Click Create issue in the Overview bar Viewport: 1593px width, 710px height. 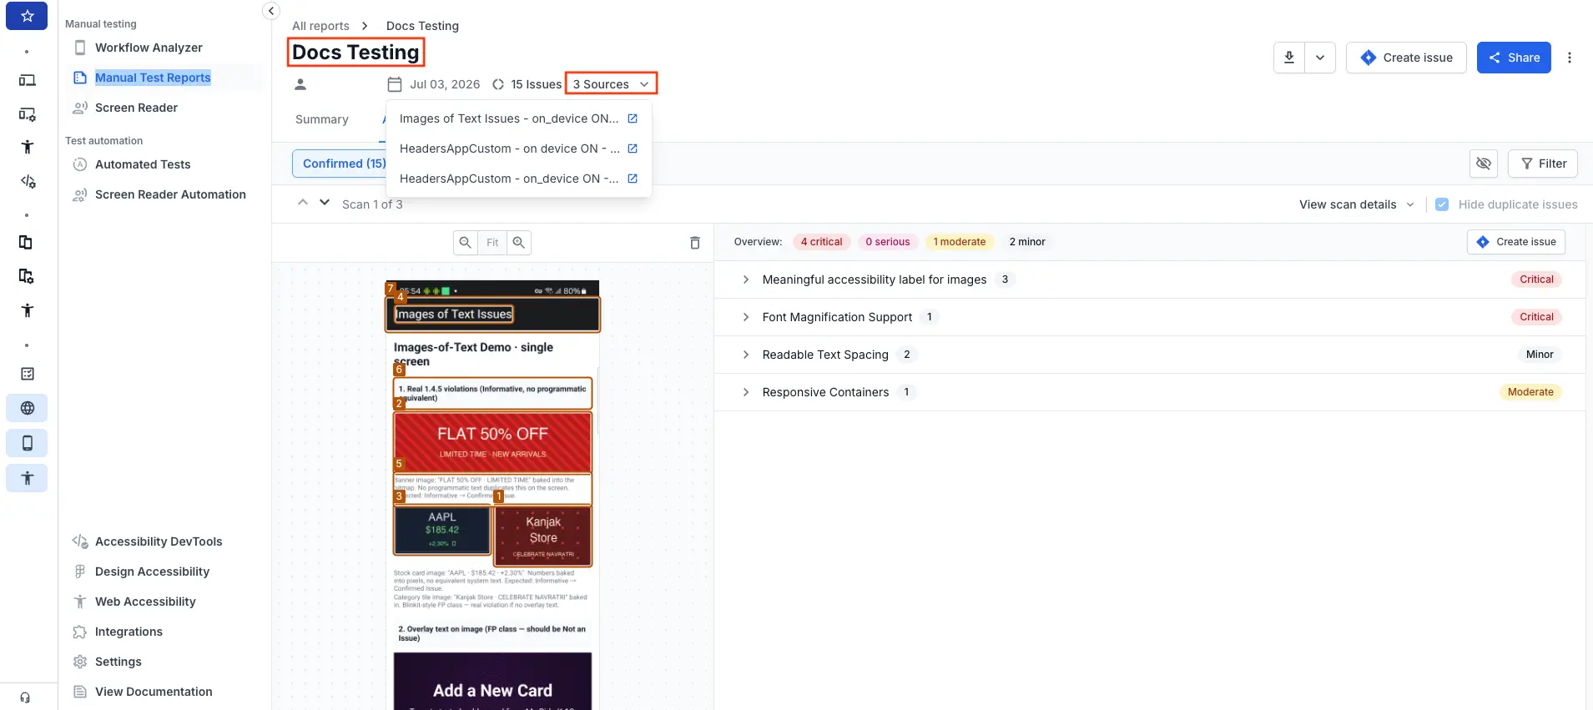click(x=1515, y=242)
